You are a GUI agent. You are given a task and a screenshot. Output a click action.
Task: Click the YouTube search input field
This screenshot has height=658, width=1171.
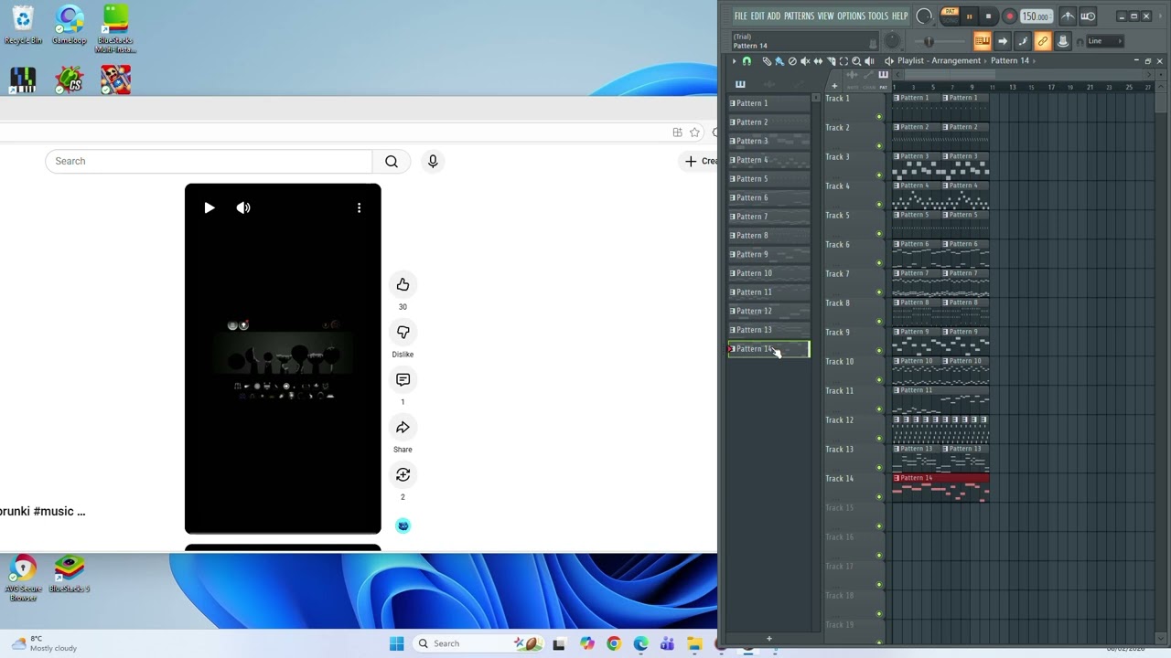click(x=209, y=161)
